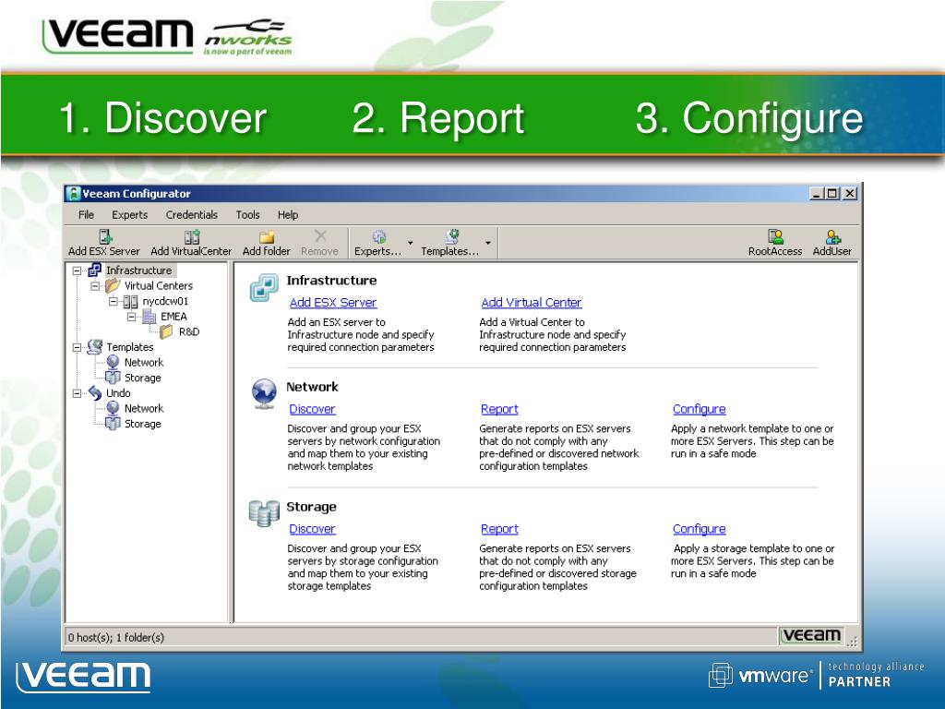The image size is (945, 709).
Task: Click the R&D folder icon
Action: [x=166, y=331]
